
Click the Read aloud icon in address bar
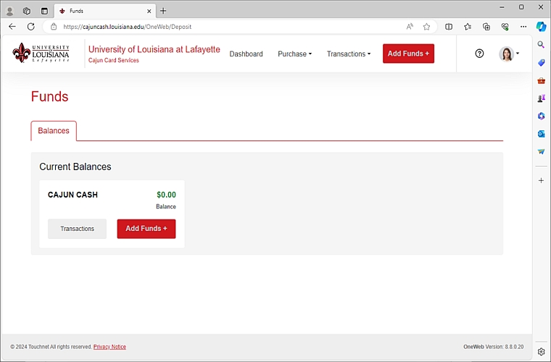coord(410,27)
